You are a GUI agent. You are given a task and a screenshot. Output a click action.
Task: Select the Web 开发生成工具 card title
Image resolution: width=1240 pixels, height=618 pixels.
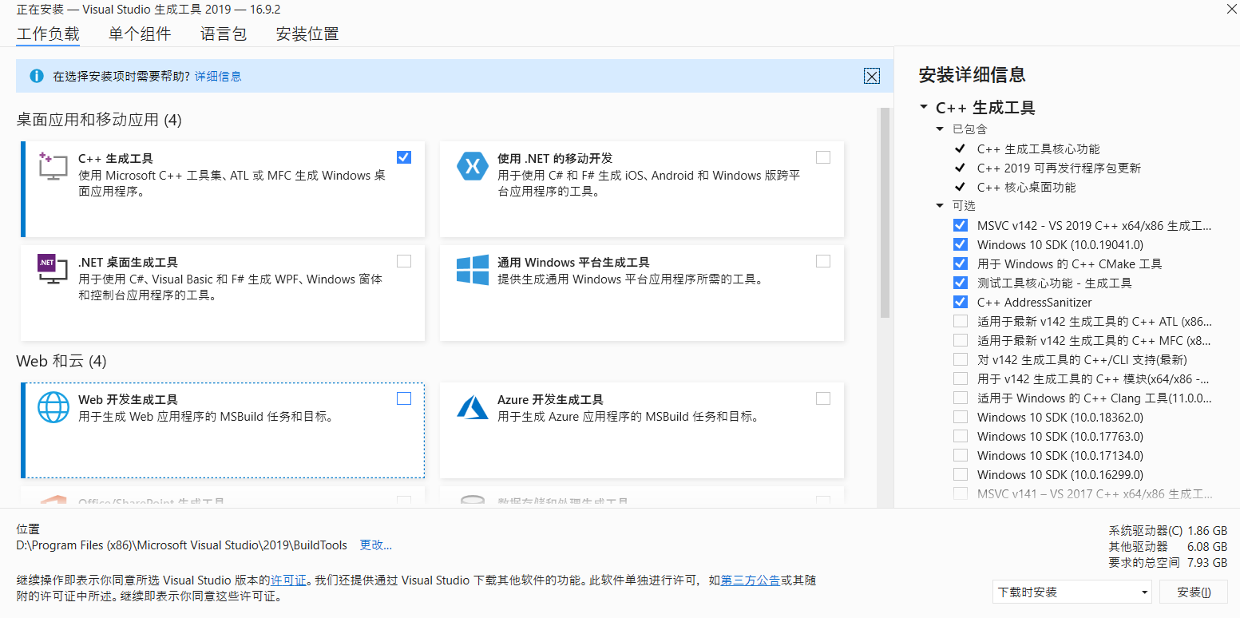click(x=128, y=399)
